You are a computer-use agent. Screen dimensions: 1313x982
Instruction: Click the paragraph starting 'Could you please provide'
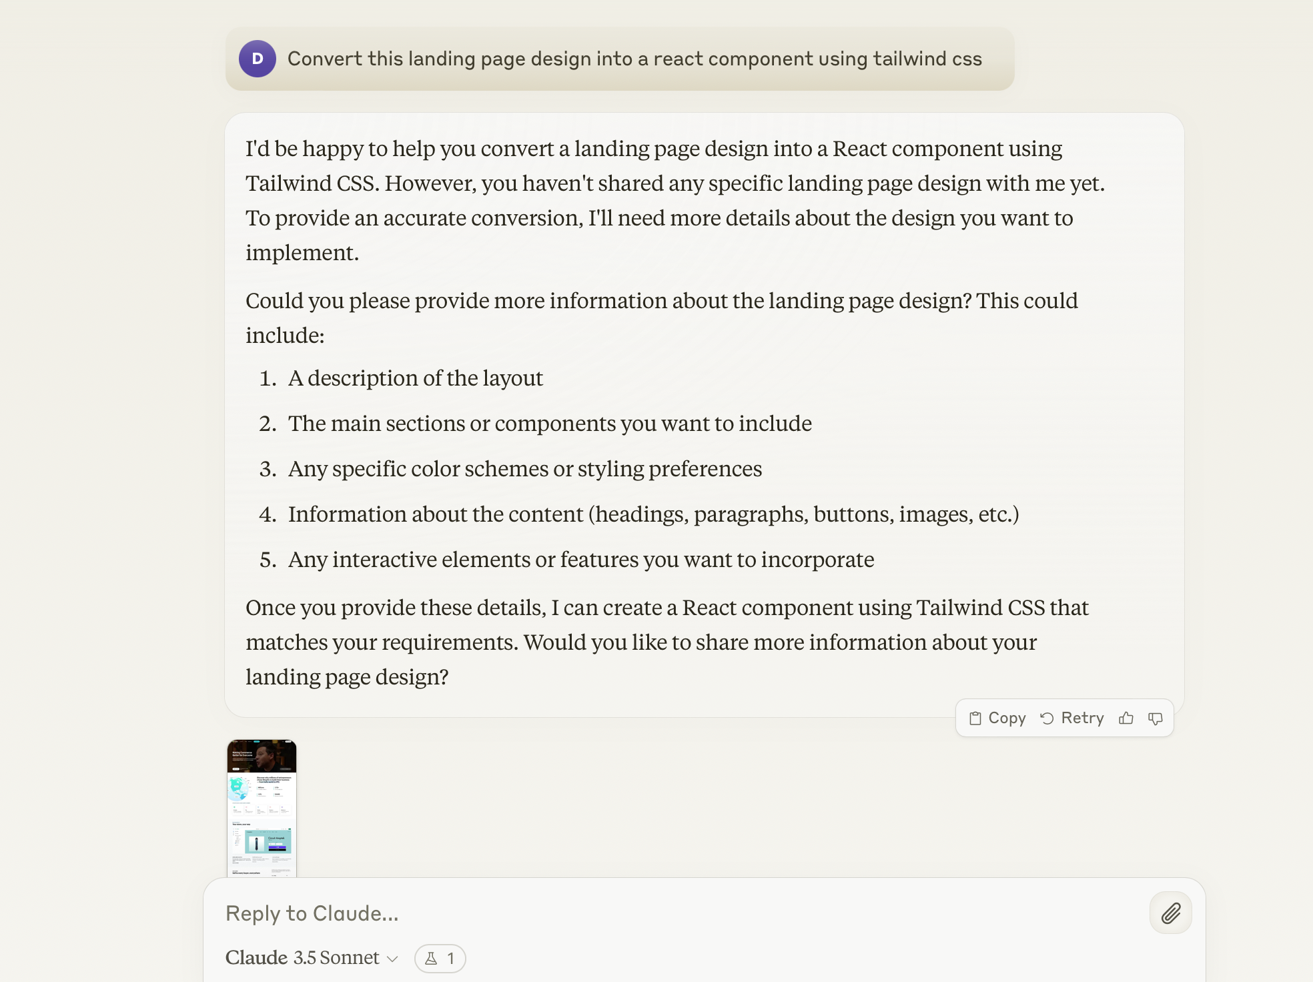(x=662, y=318)
